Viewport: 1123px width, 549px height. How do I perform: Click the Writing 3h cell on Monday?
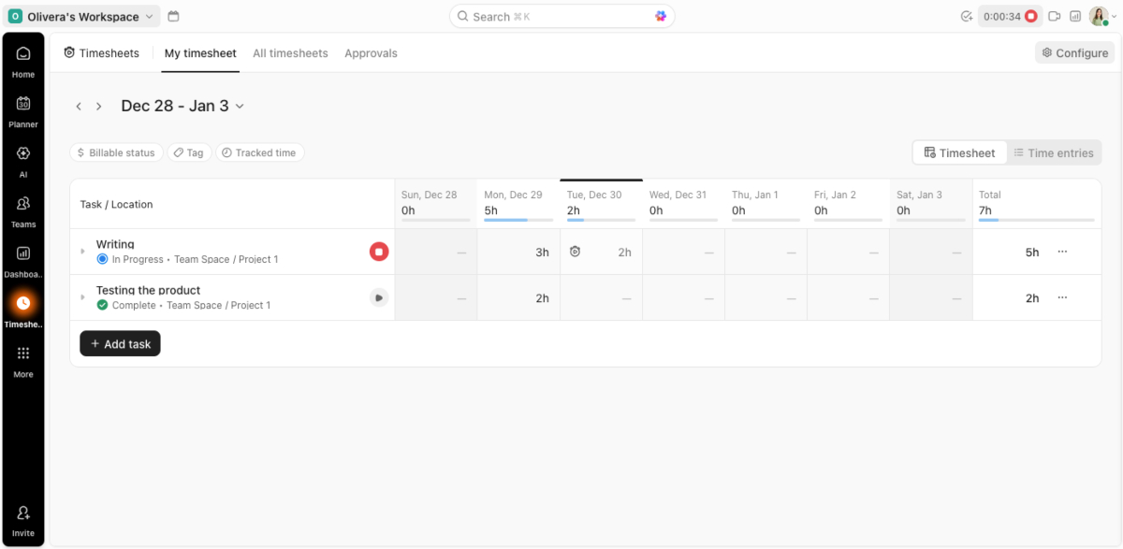pyautogui.click(x=518, y=252)
